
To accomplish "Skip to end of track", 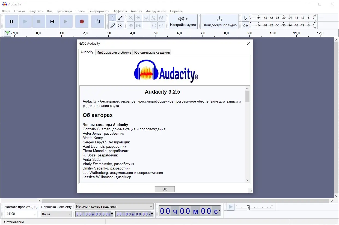I will point(66,21).
